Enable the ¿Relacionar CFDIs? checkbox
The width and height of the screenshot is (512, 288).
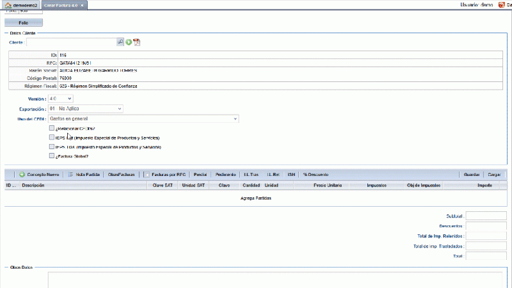[52, 128]
